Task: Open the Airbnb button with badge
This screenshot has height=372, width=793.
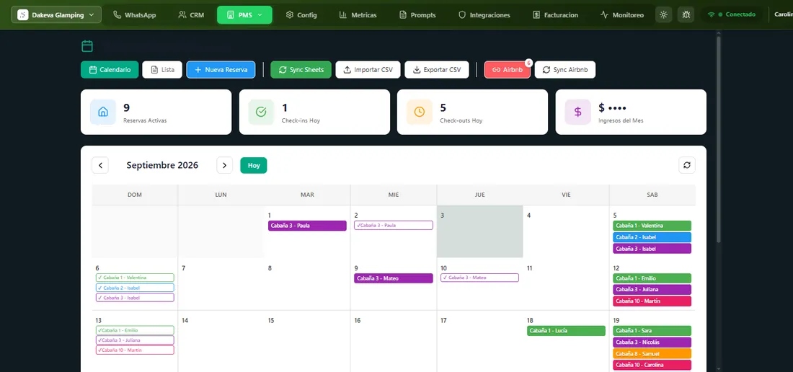Action: 508,70
